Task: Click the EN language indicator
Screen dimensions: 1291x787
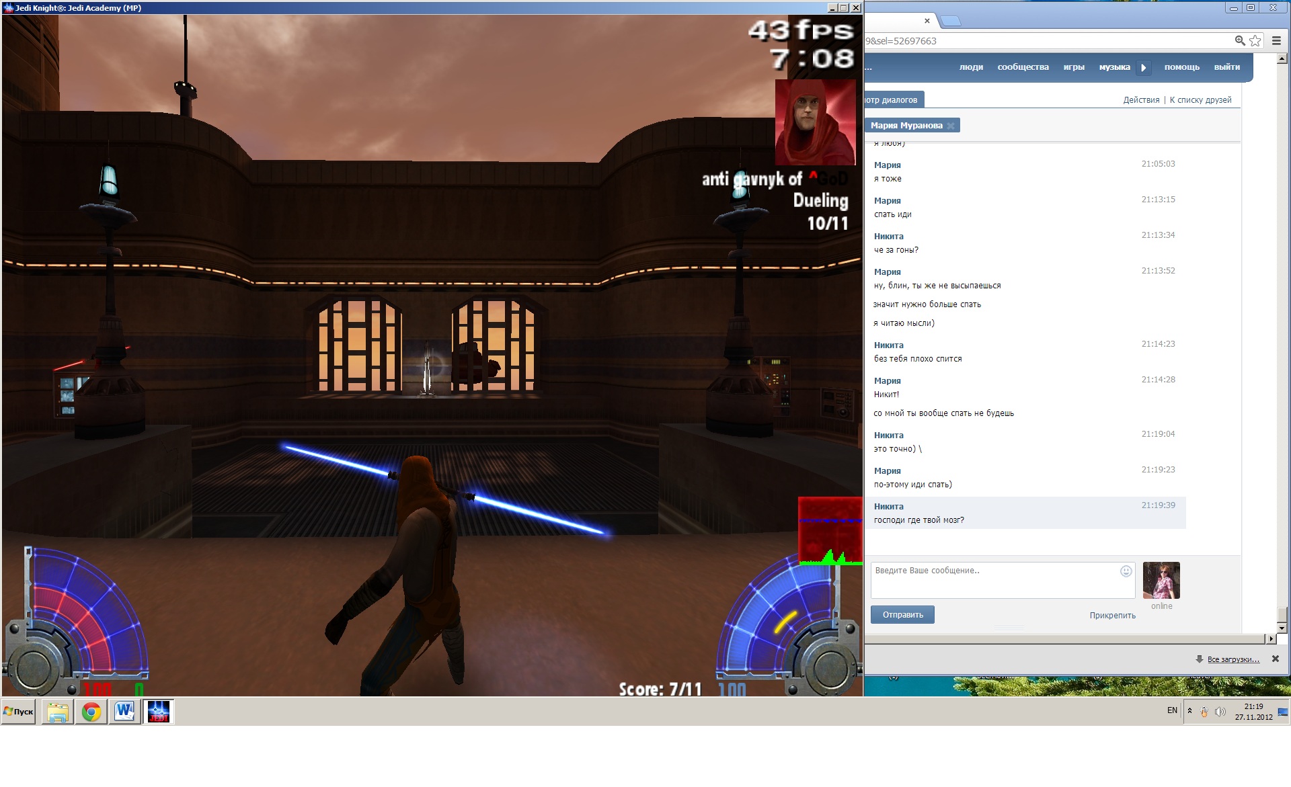Action: 1172,710
